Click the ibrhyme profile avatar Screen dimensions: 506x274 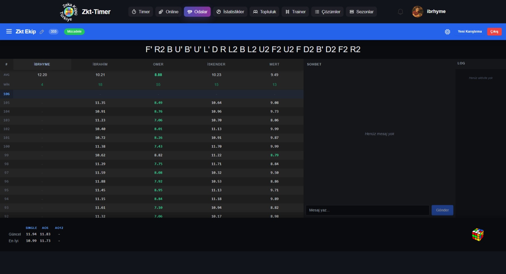(x=417, y=12)
